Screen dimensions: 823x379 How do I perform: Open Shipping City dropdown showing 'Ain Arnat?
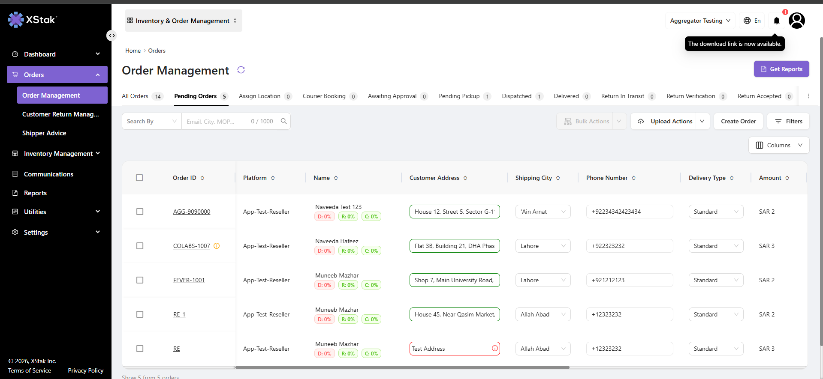point(543,212)
